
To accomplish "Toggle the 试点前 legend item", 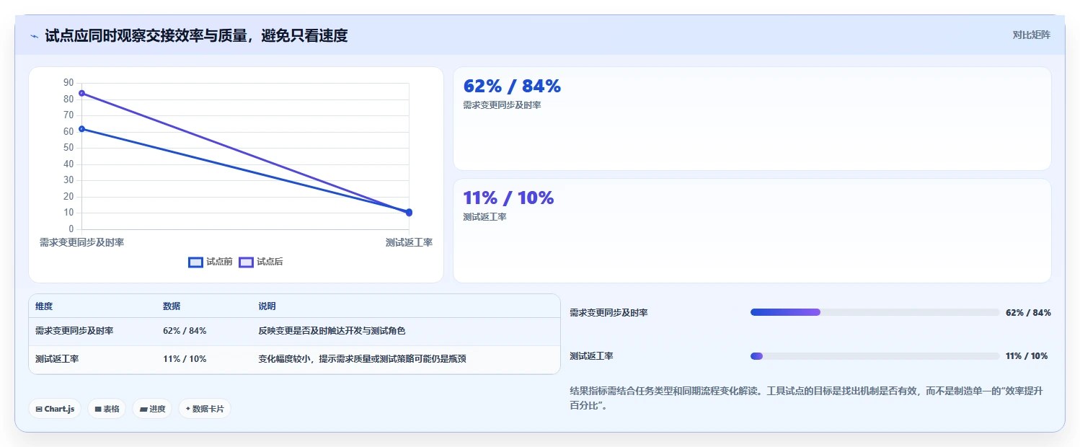I will [x=210, y=262].
